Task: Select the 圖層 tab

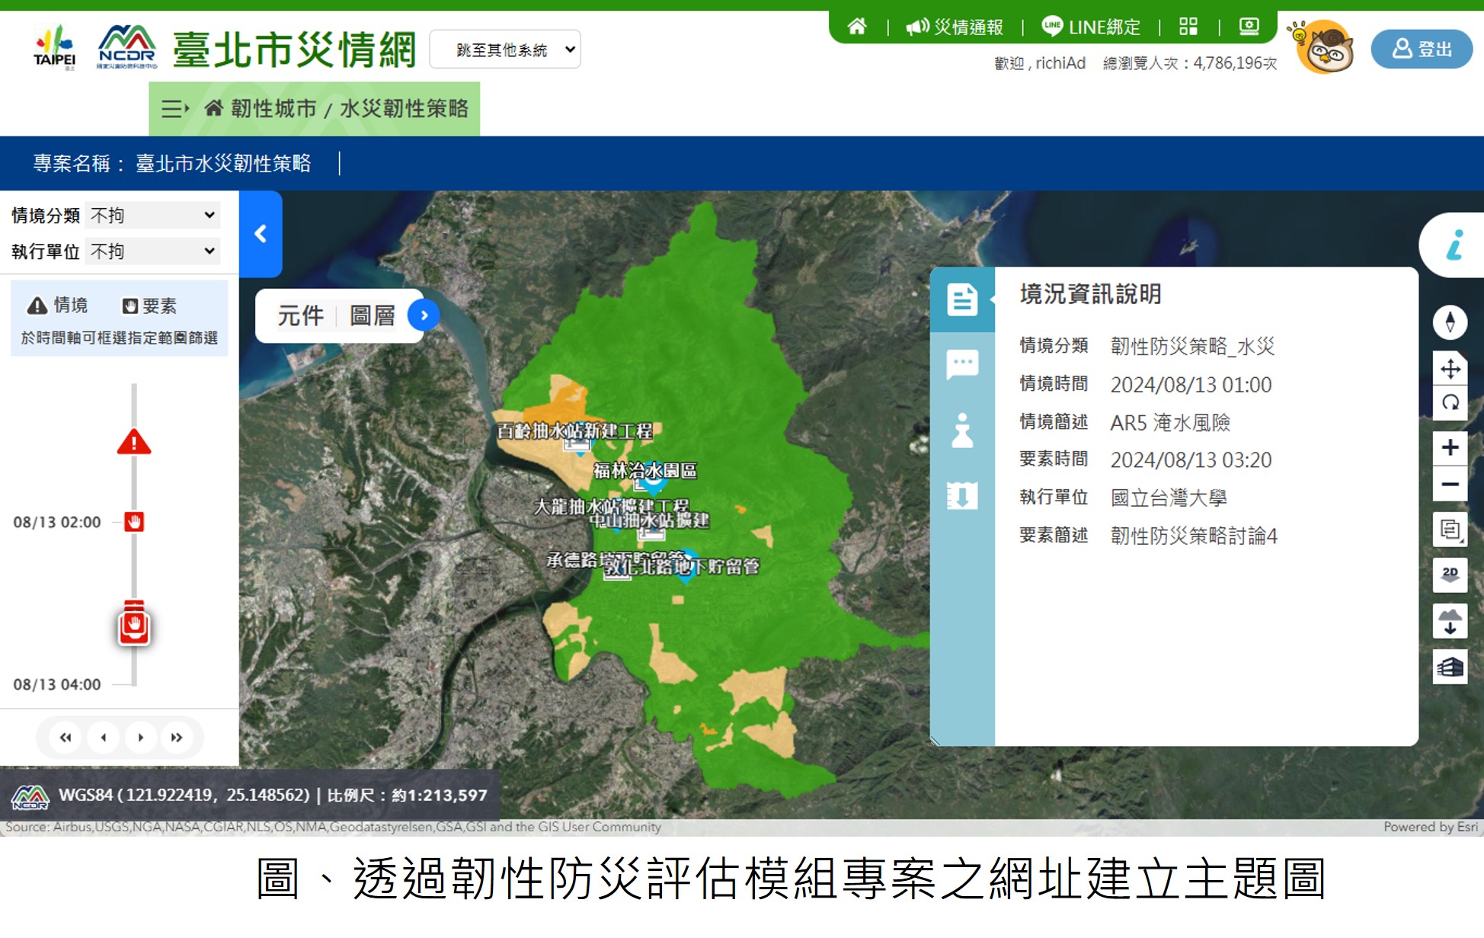Action: click(x=373, y=315)
